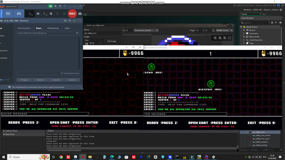Select the Assets tab in GameMaker

click(x=250, y=14)
